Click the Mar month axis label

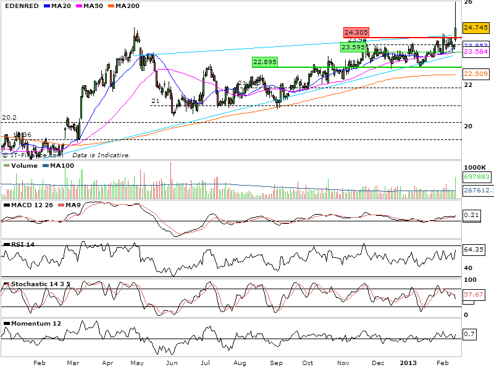(73, 363)
